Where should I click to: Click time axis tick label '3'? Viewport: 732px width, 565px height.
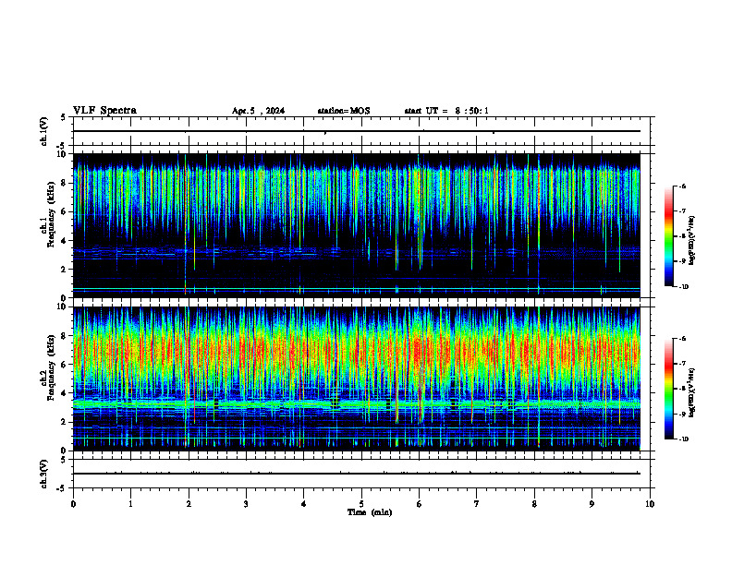pos(246,504)
